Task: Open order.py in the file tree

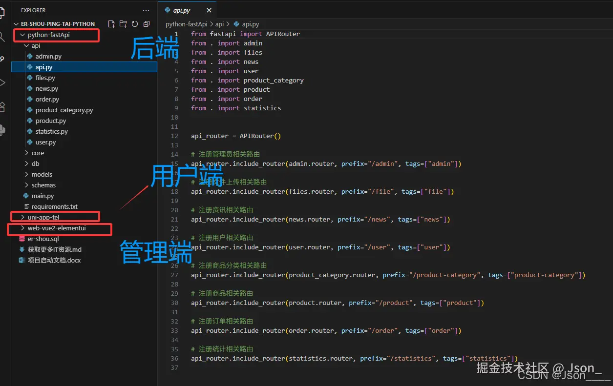Action: click(x=47, y=100)
